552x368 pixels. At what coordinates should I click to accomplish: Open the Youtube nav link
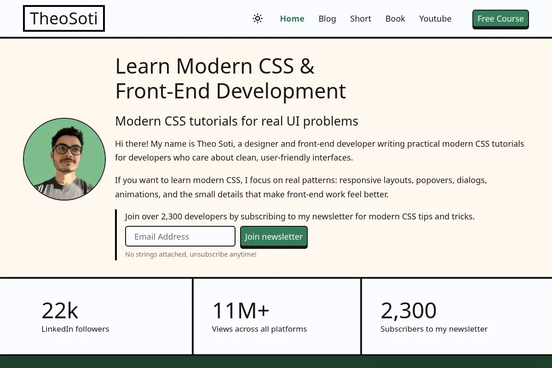435,18
